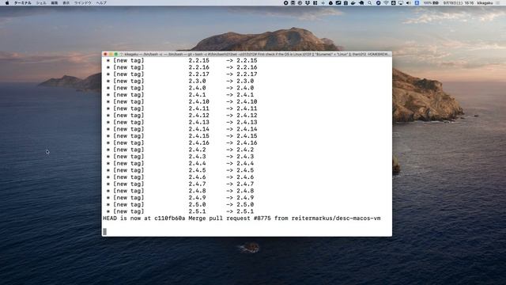Image resolution: width=506 pixels, height=285 pixels.
Task: Click the new tag 2.2.15 line
Action: (x=182, y=60)
